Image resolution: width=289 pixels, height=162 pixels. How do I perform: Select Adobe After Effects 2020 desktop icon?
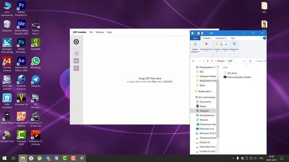(21, 64)
